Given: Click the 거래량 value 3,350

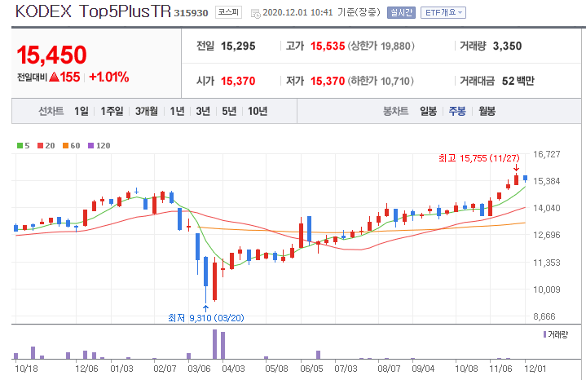Looking at the screenshot, I should tap(507, 46).
